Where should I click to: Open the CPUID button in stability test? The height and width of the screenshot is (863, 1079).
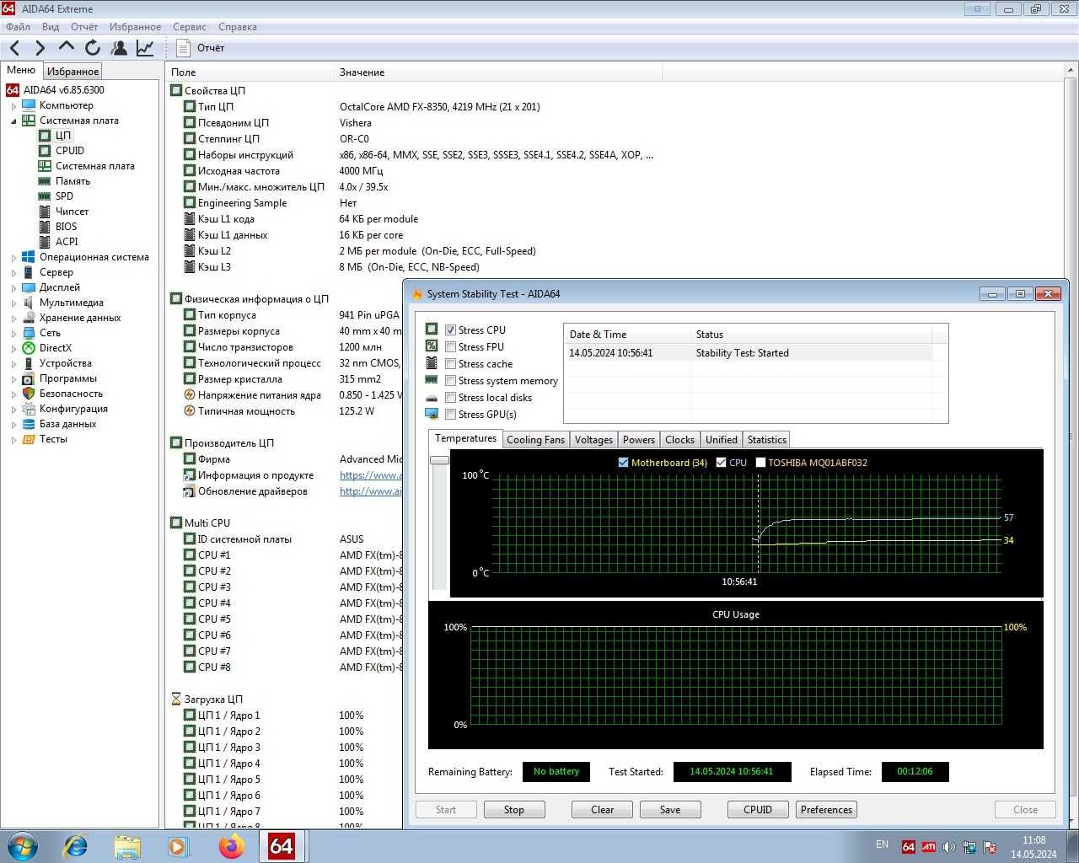click(758, 810)
